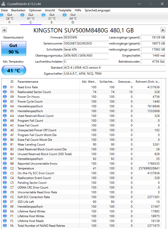Viewport: 168px width, 229px height.
Task: Click status orb for Program Fail Count row AB
Action: pyautogui.click(x=5, y=120)
